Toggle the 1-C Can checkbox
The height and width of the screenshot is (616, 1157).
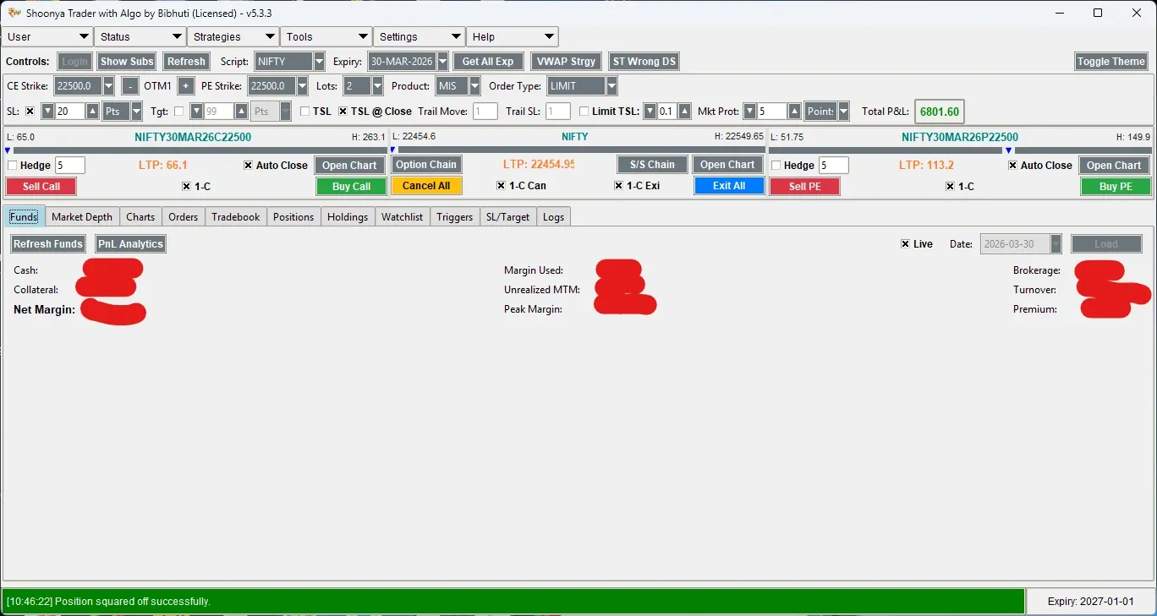tap(502, 186)
